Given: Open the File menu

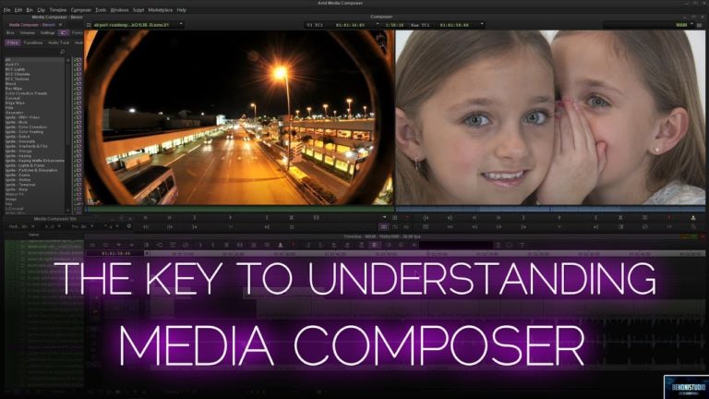Looking at the screenshot, I should 6,10.
